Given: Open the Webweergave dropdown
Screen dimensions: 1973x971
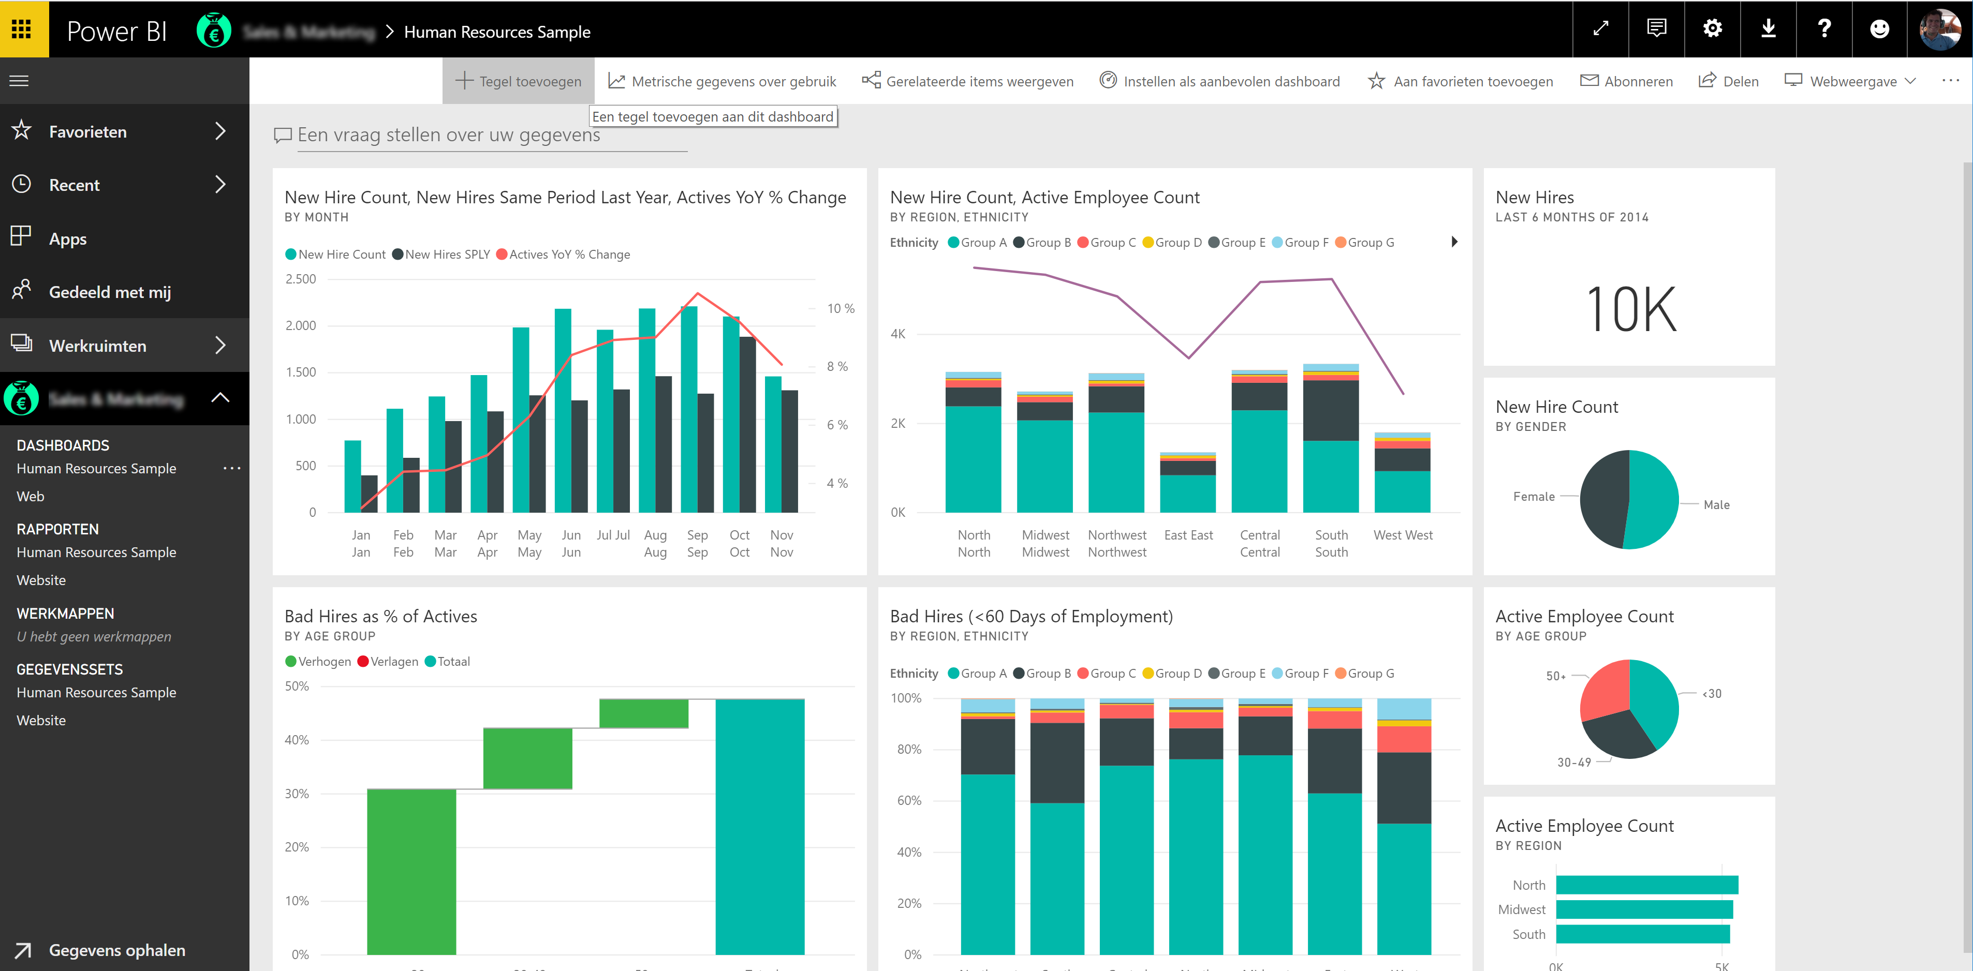Looking at the screenshot, I should [1850, 81].
